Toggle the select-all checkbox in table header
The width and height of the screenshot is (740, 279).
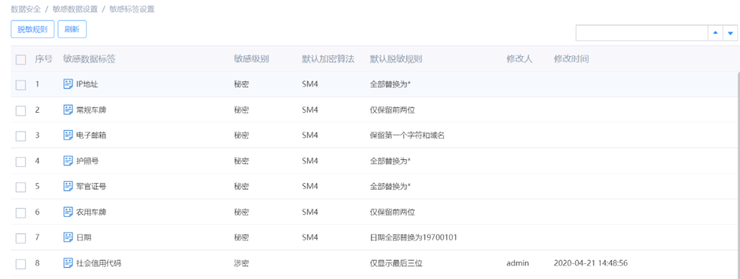click(x=21, y=59)
